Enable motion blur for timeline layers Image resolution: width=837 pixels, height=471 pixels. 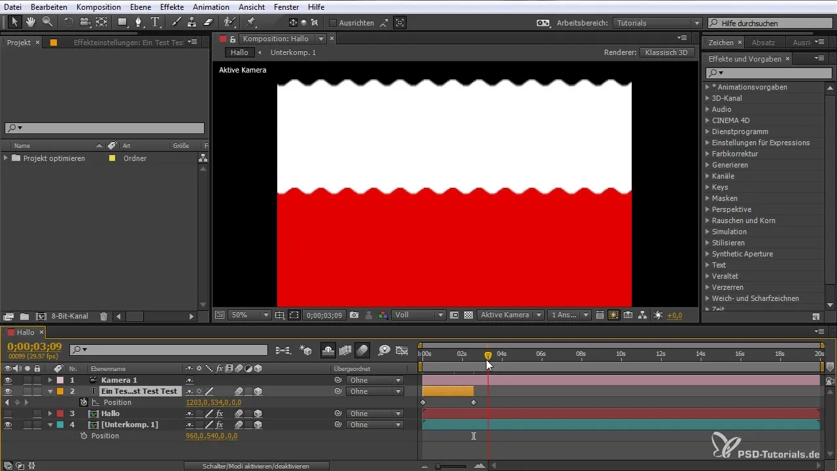[363, 350]
